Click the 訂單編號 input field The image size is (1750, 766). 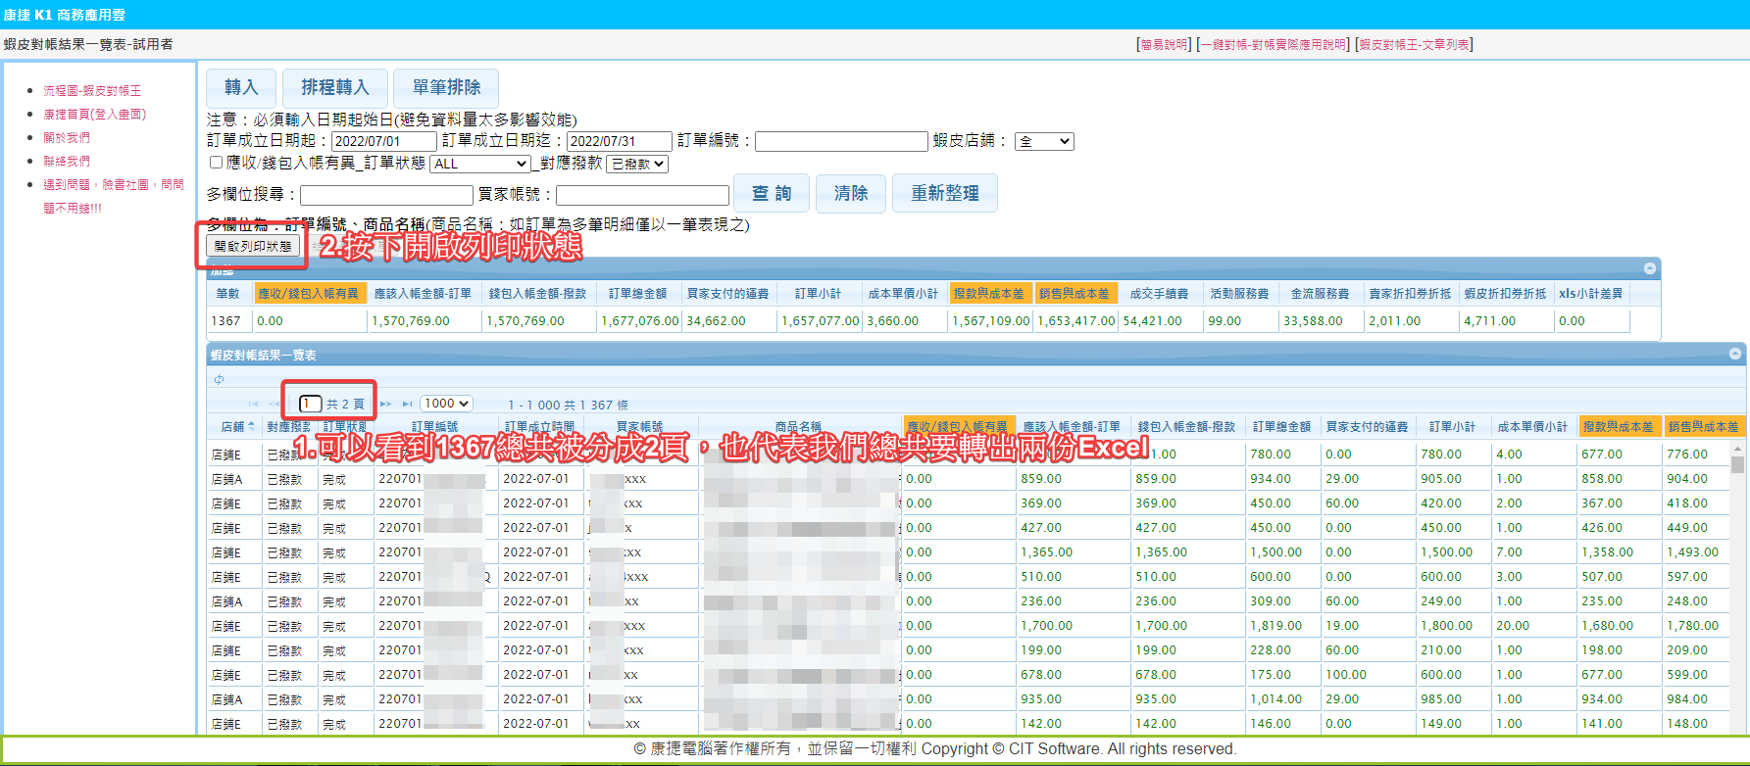click(x=841, y=142)
